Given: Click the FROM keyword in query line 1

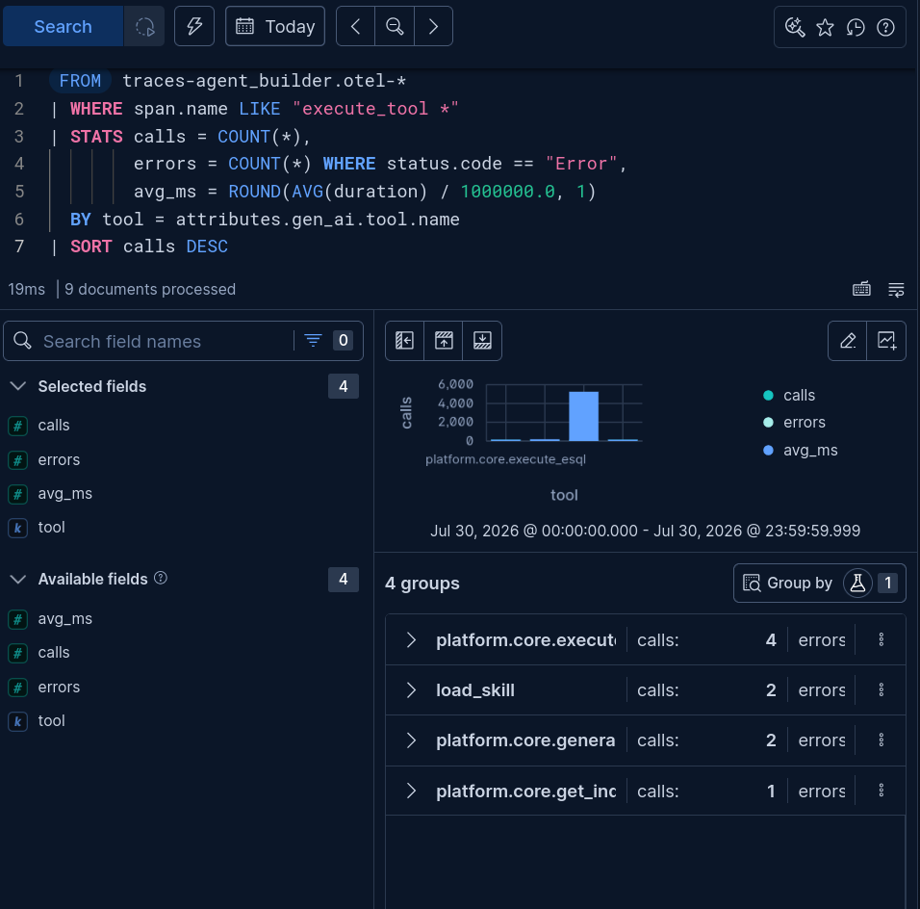Looking at the screenshot, I should point(80,81).
